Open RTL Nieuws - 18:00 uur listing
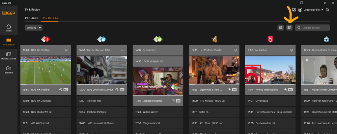 coord(214,101)
